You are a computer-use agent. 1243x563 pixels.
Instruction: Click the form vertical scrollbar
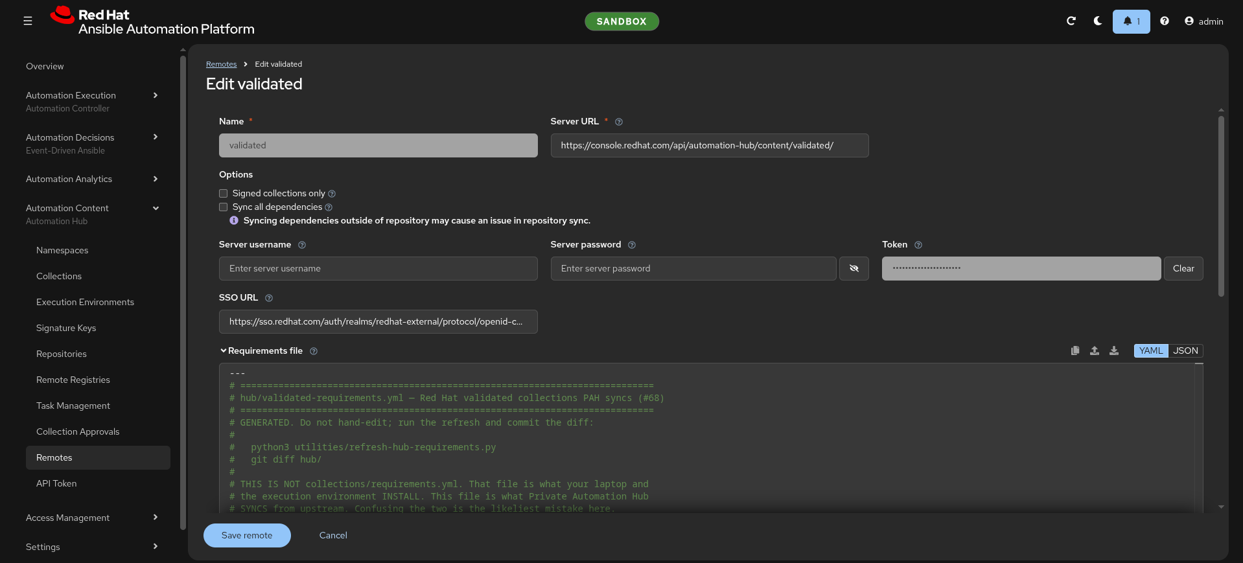click(x=1221, y=206)
